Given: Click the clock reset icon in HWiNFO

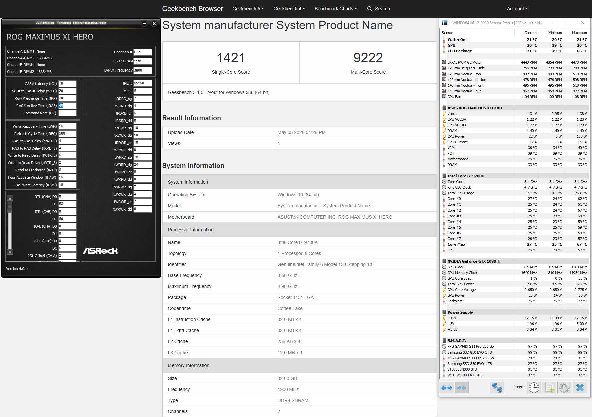Looking at the screenshot, I should coord(534,388).
